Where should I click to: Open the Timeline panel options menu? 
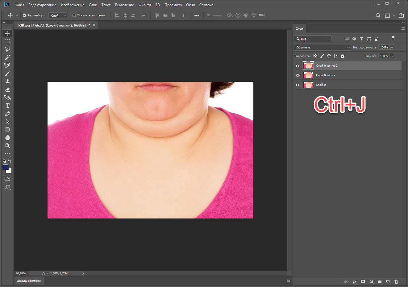coord(289,281)
